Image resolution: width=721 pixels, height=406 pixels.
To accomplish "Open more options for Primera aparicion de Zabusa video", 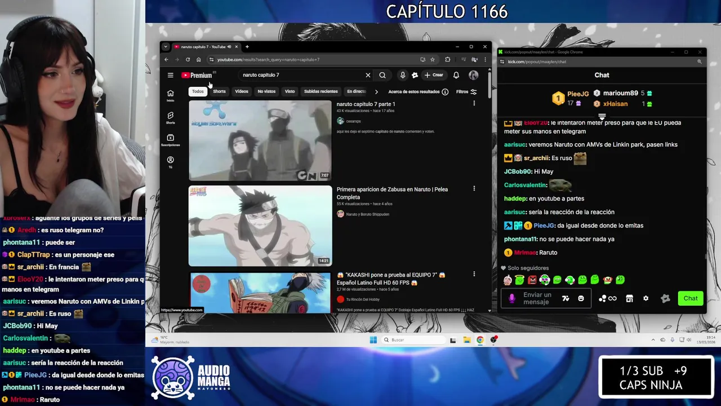I will coord(474,188).
